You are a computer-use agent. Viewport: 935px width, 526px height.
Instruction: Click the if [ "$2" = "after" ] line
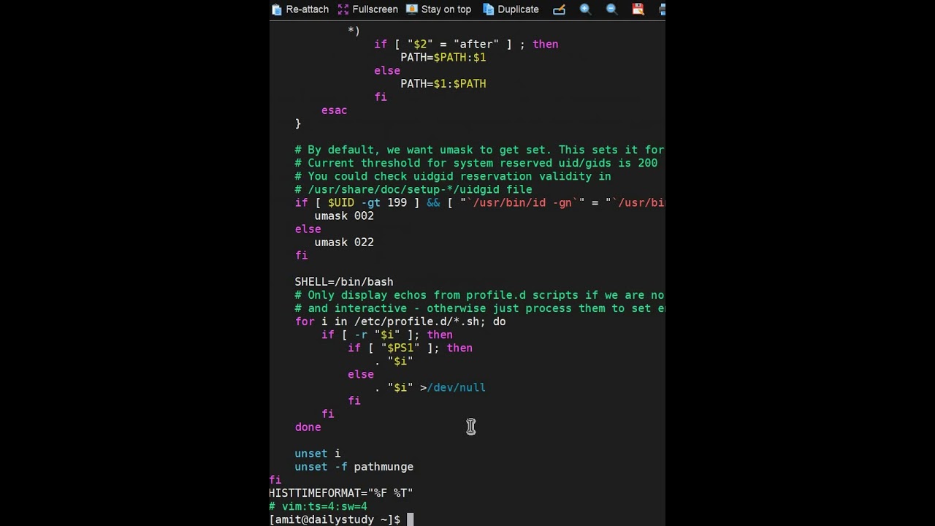click(466, 45)
